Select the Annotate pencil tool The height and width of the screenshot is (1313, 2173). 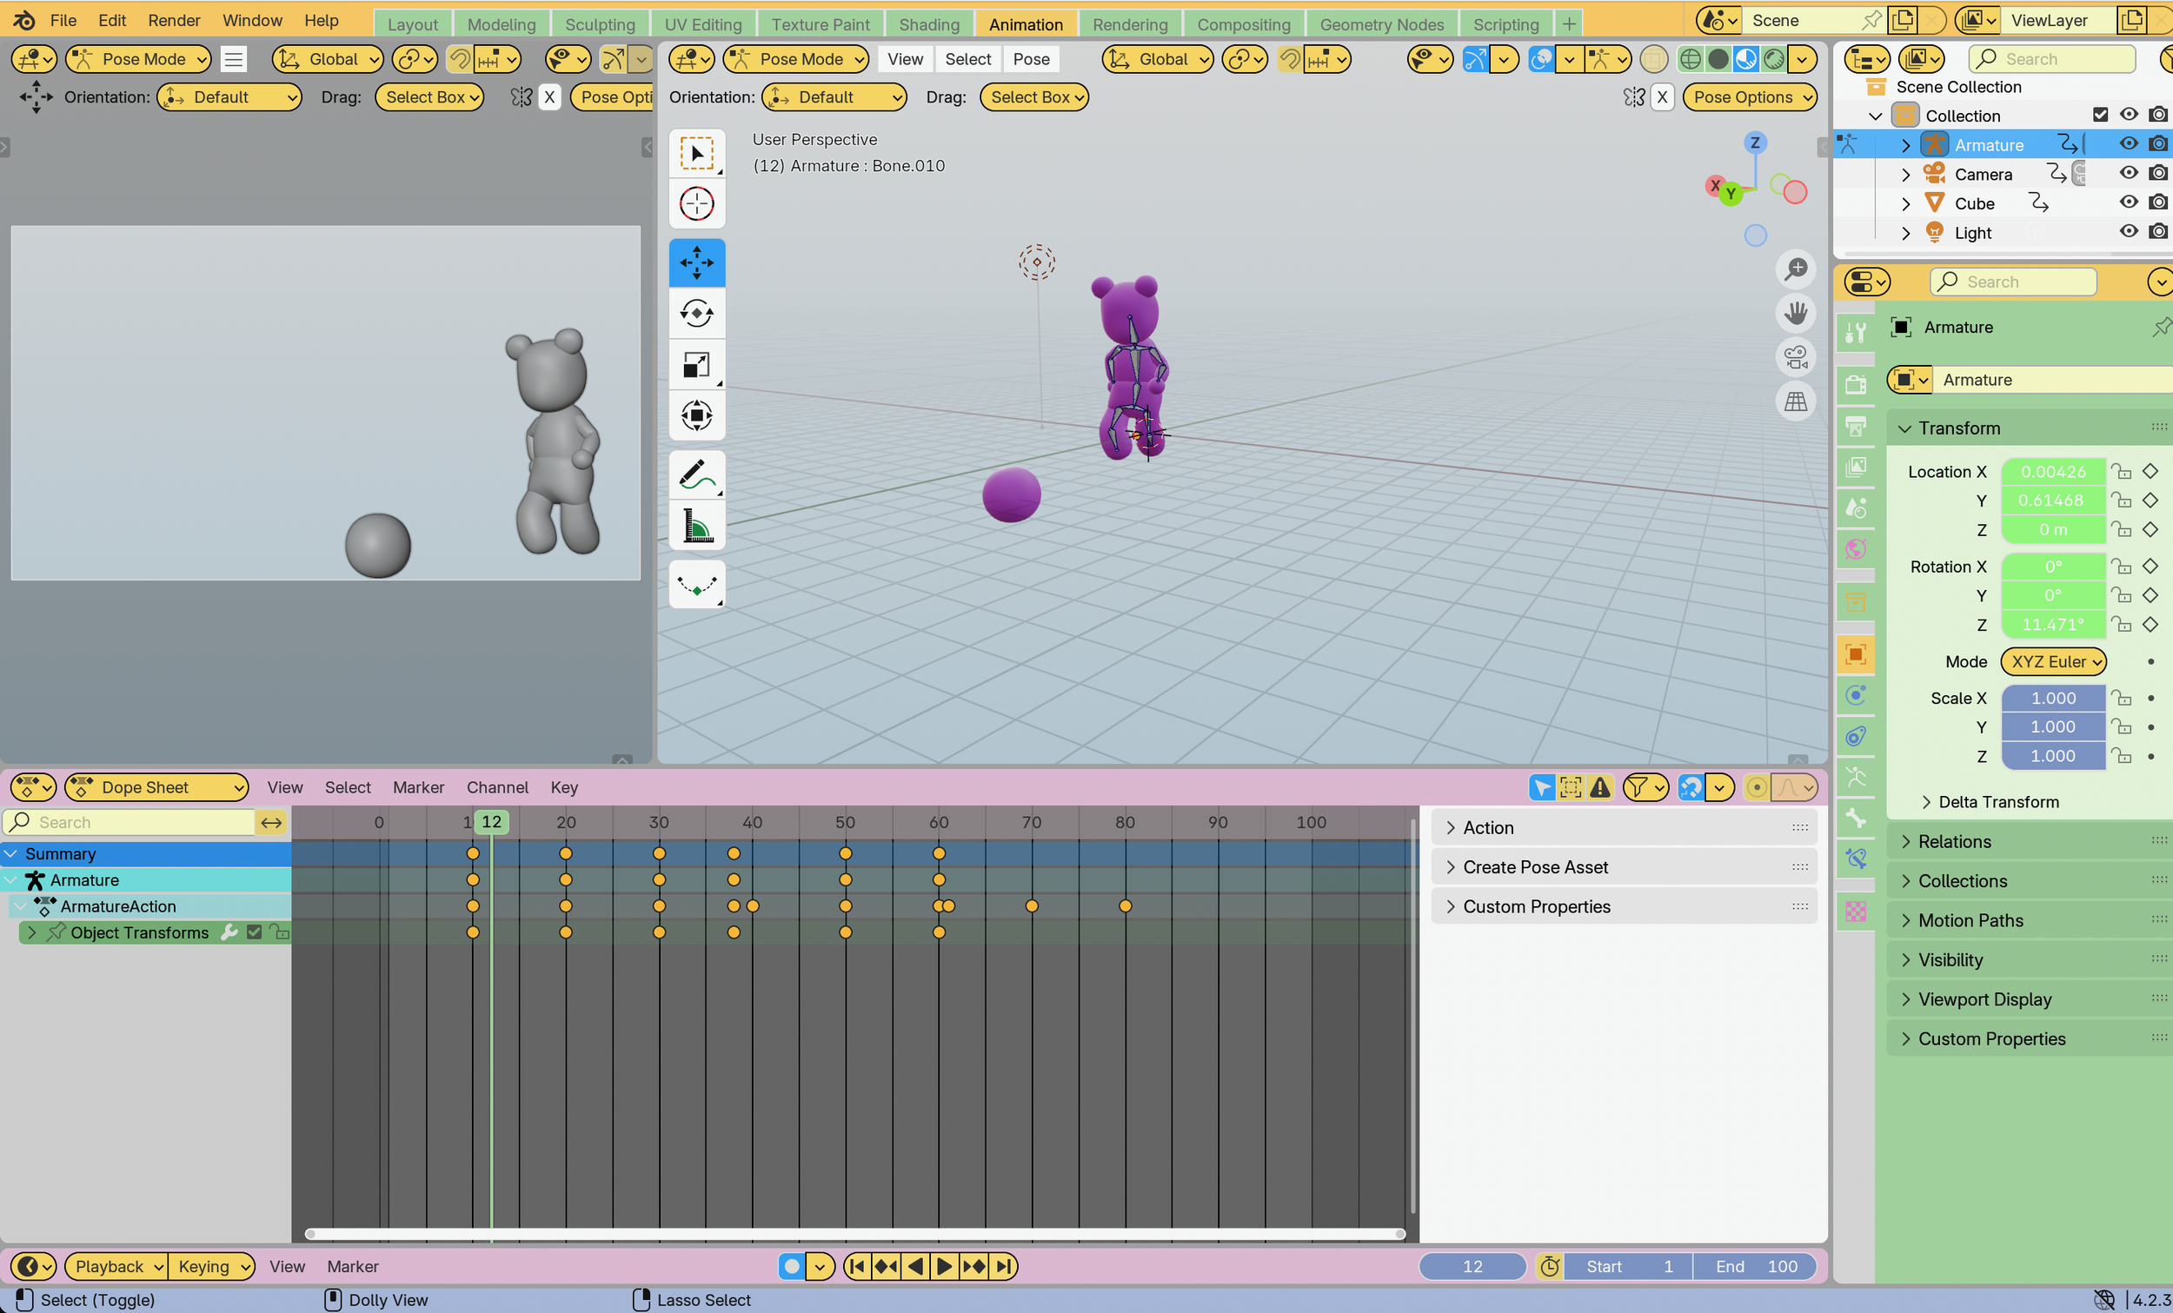(696, 474)
